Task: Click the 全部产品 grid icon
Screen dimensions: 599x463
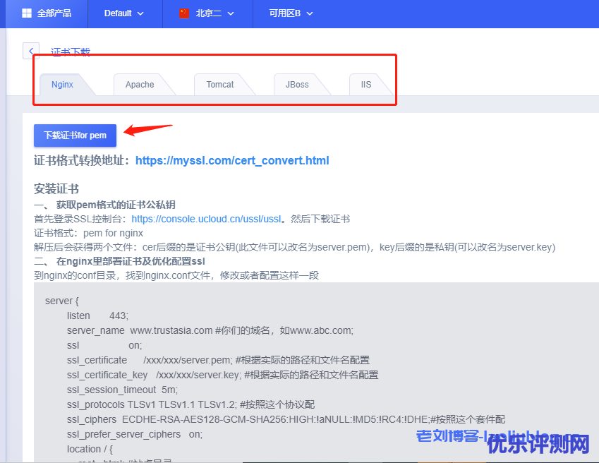Action: (x=27, y=13)
